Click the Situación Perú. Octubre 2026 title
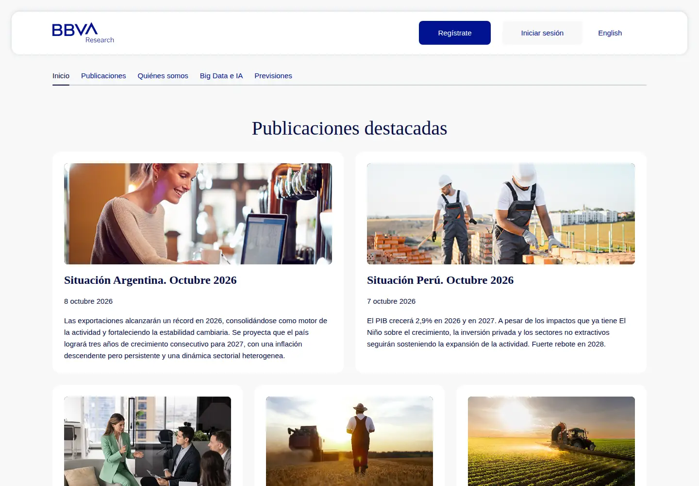The image size is (699, 486). click(x=440, y=280)
